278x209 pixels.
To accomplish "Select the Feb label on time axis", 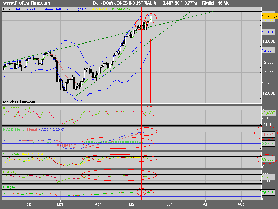I will (28, 204).
